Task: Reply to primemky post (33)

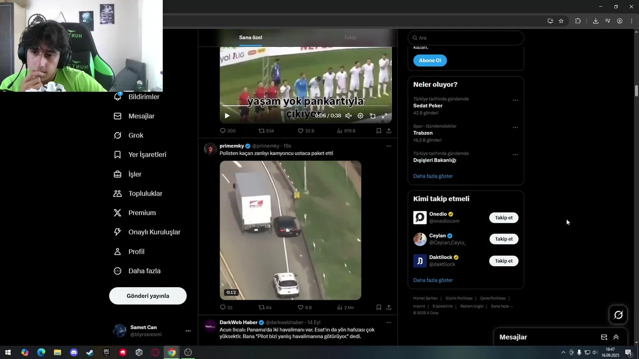Action: 226,307
